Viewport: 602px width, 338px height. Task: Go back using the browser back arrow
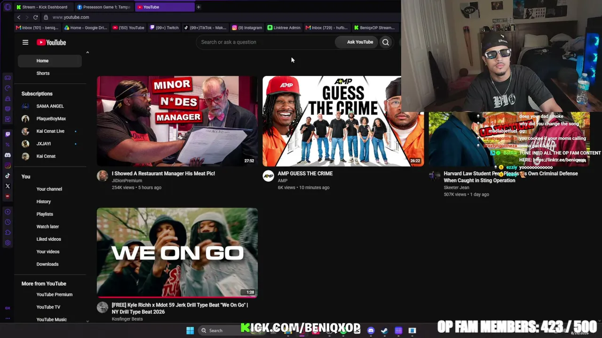(x=19, y=17)
